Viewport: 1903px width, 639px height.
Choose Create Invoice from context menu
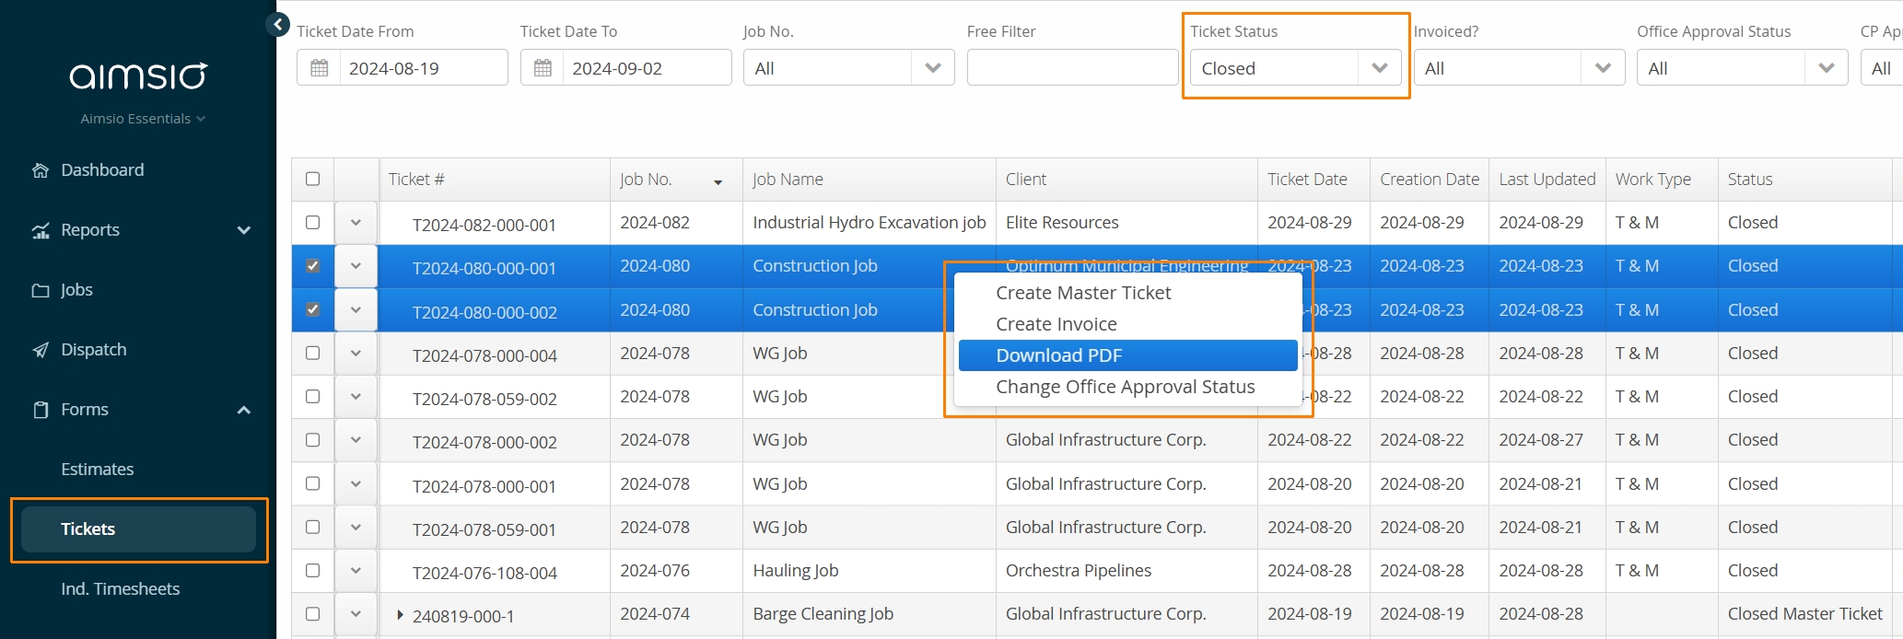[x=1128, y=324]
